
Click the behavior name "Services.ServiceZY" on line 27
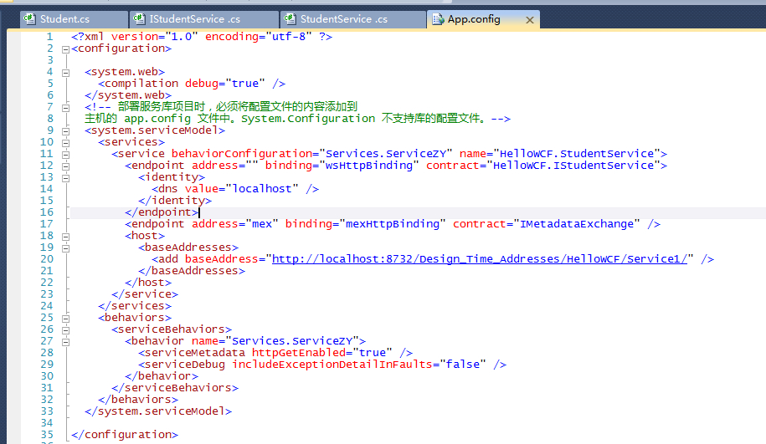pos(292,341)
